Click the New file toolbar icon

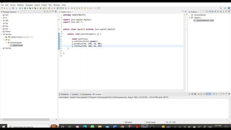[x=2, y=8]
